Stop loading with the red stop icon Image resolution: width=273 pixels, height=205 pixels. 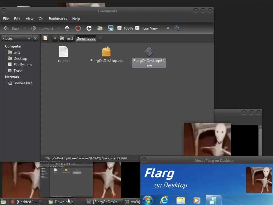click(78, 28)
